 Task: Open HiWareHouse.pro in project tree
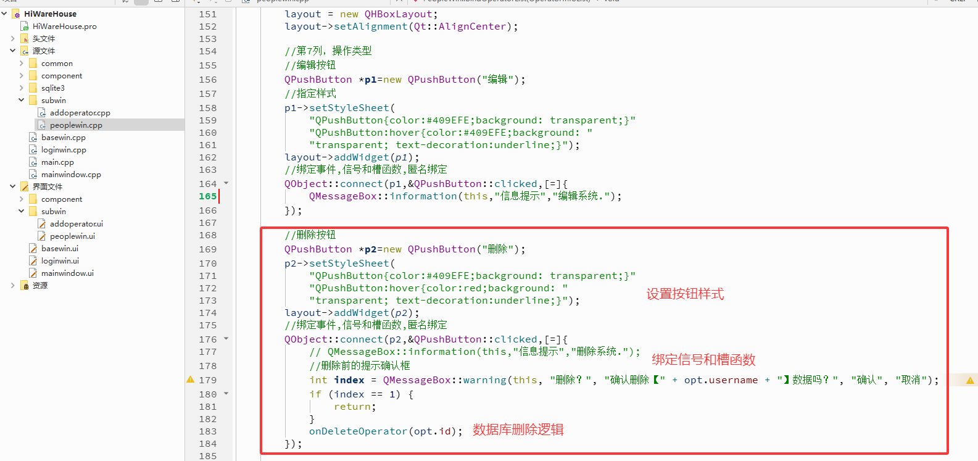pyautogui.click(x=65, y=26)
